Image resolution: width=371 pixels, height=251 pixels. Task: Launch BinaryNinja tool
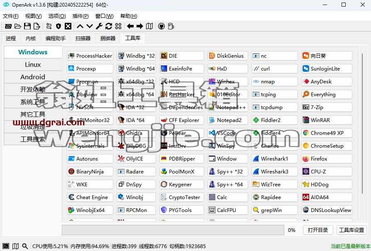point(90,171)
